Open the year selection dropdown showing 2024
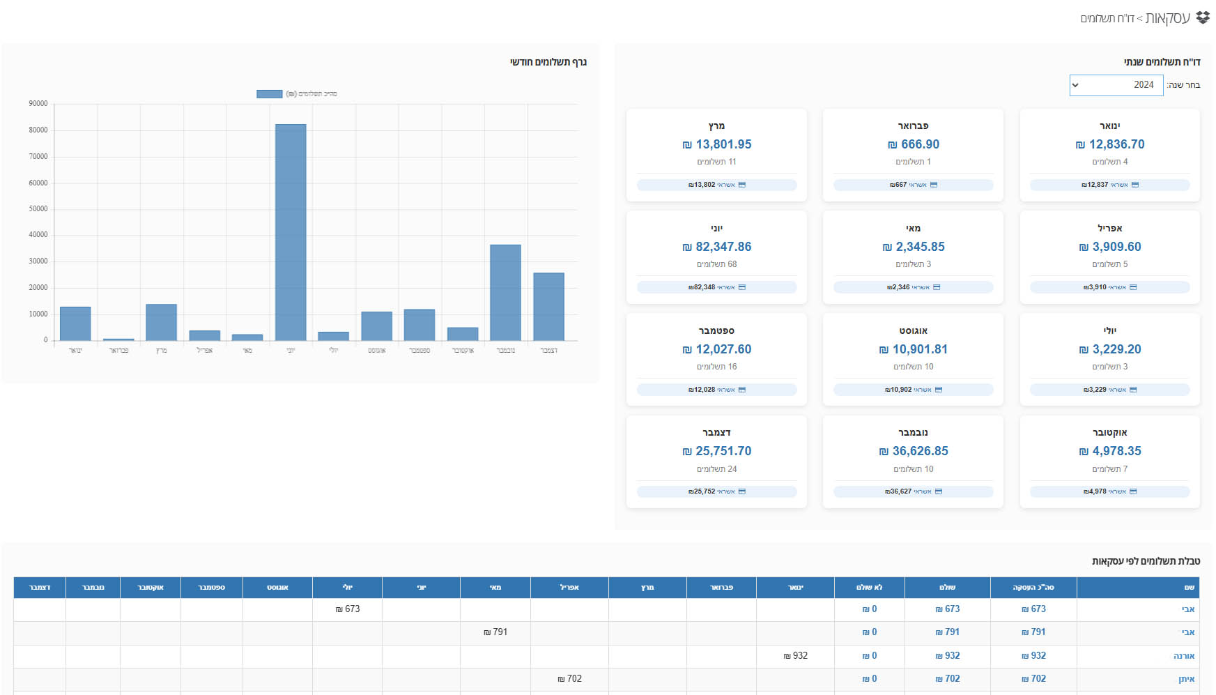Viewport: 1216px width, 695px height. [1116, 85]
